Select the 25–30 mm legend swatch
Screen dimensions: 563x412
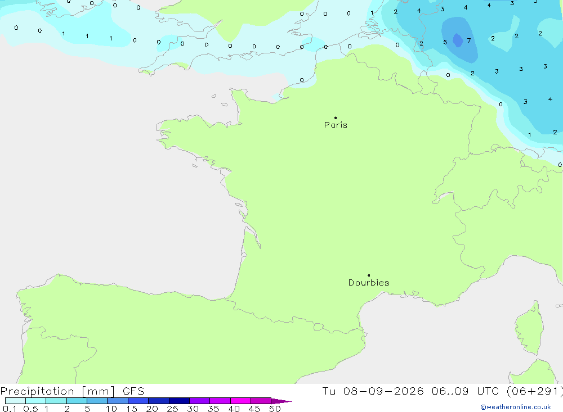click(x=179, y=401)
